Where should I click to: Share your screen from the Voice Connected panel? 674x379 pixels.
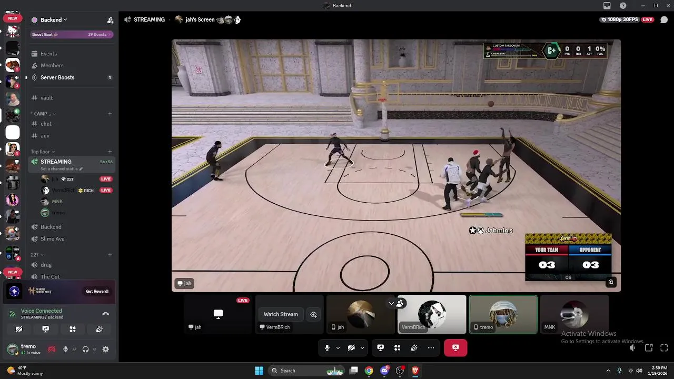(46, 329)
